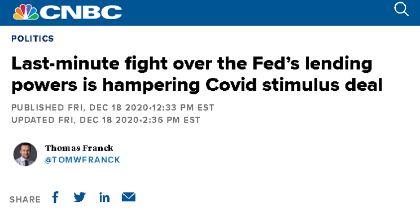Click the "2:36 PM EST" updated time
This screenshot has height=216, width=420.
click(172, 120)
